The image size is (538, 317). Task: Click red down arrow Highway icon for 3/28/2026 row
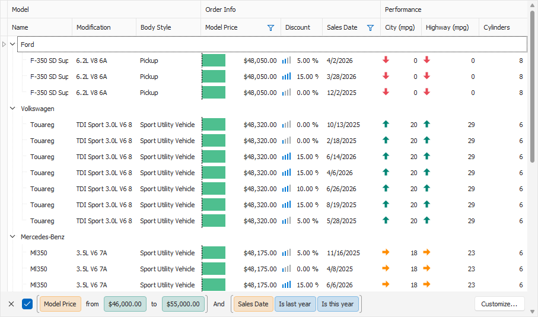pyautogui.click(x=426, y=76)
